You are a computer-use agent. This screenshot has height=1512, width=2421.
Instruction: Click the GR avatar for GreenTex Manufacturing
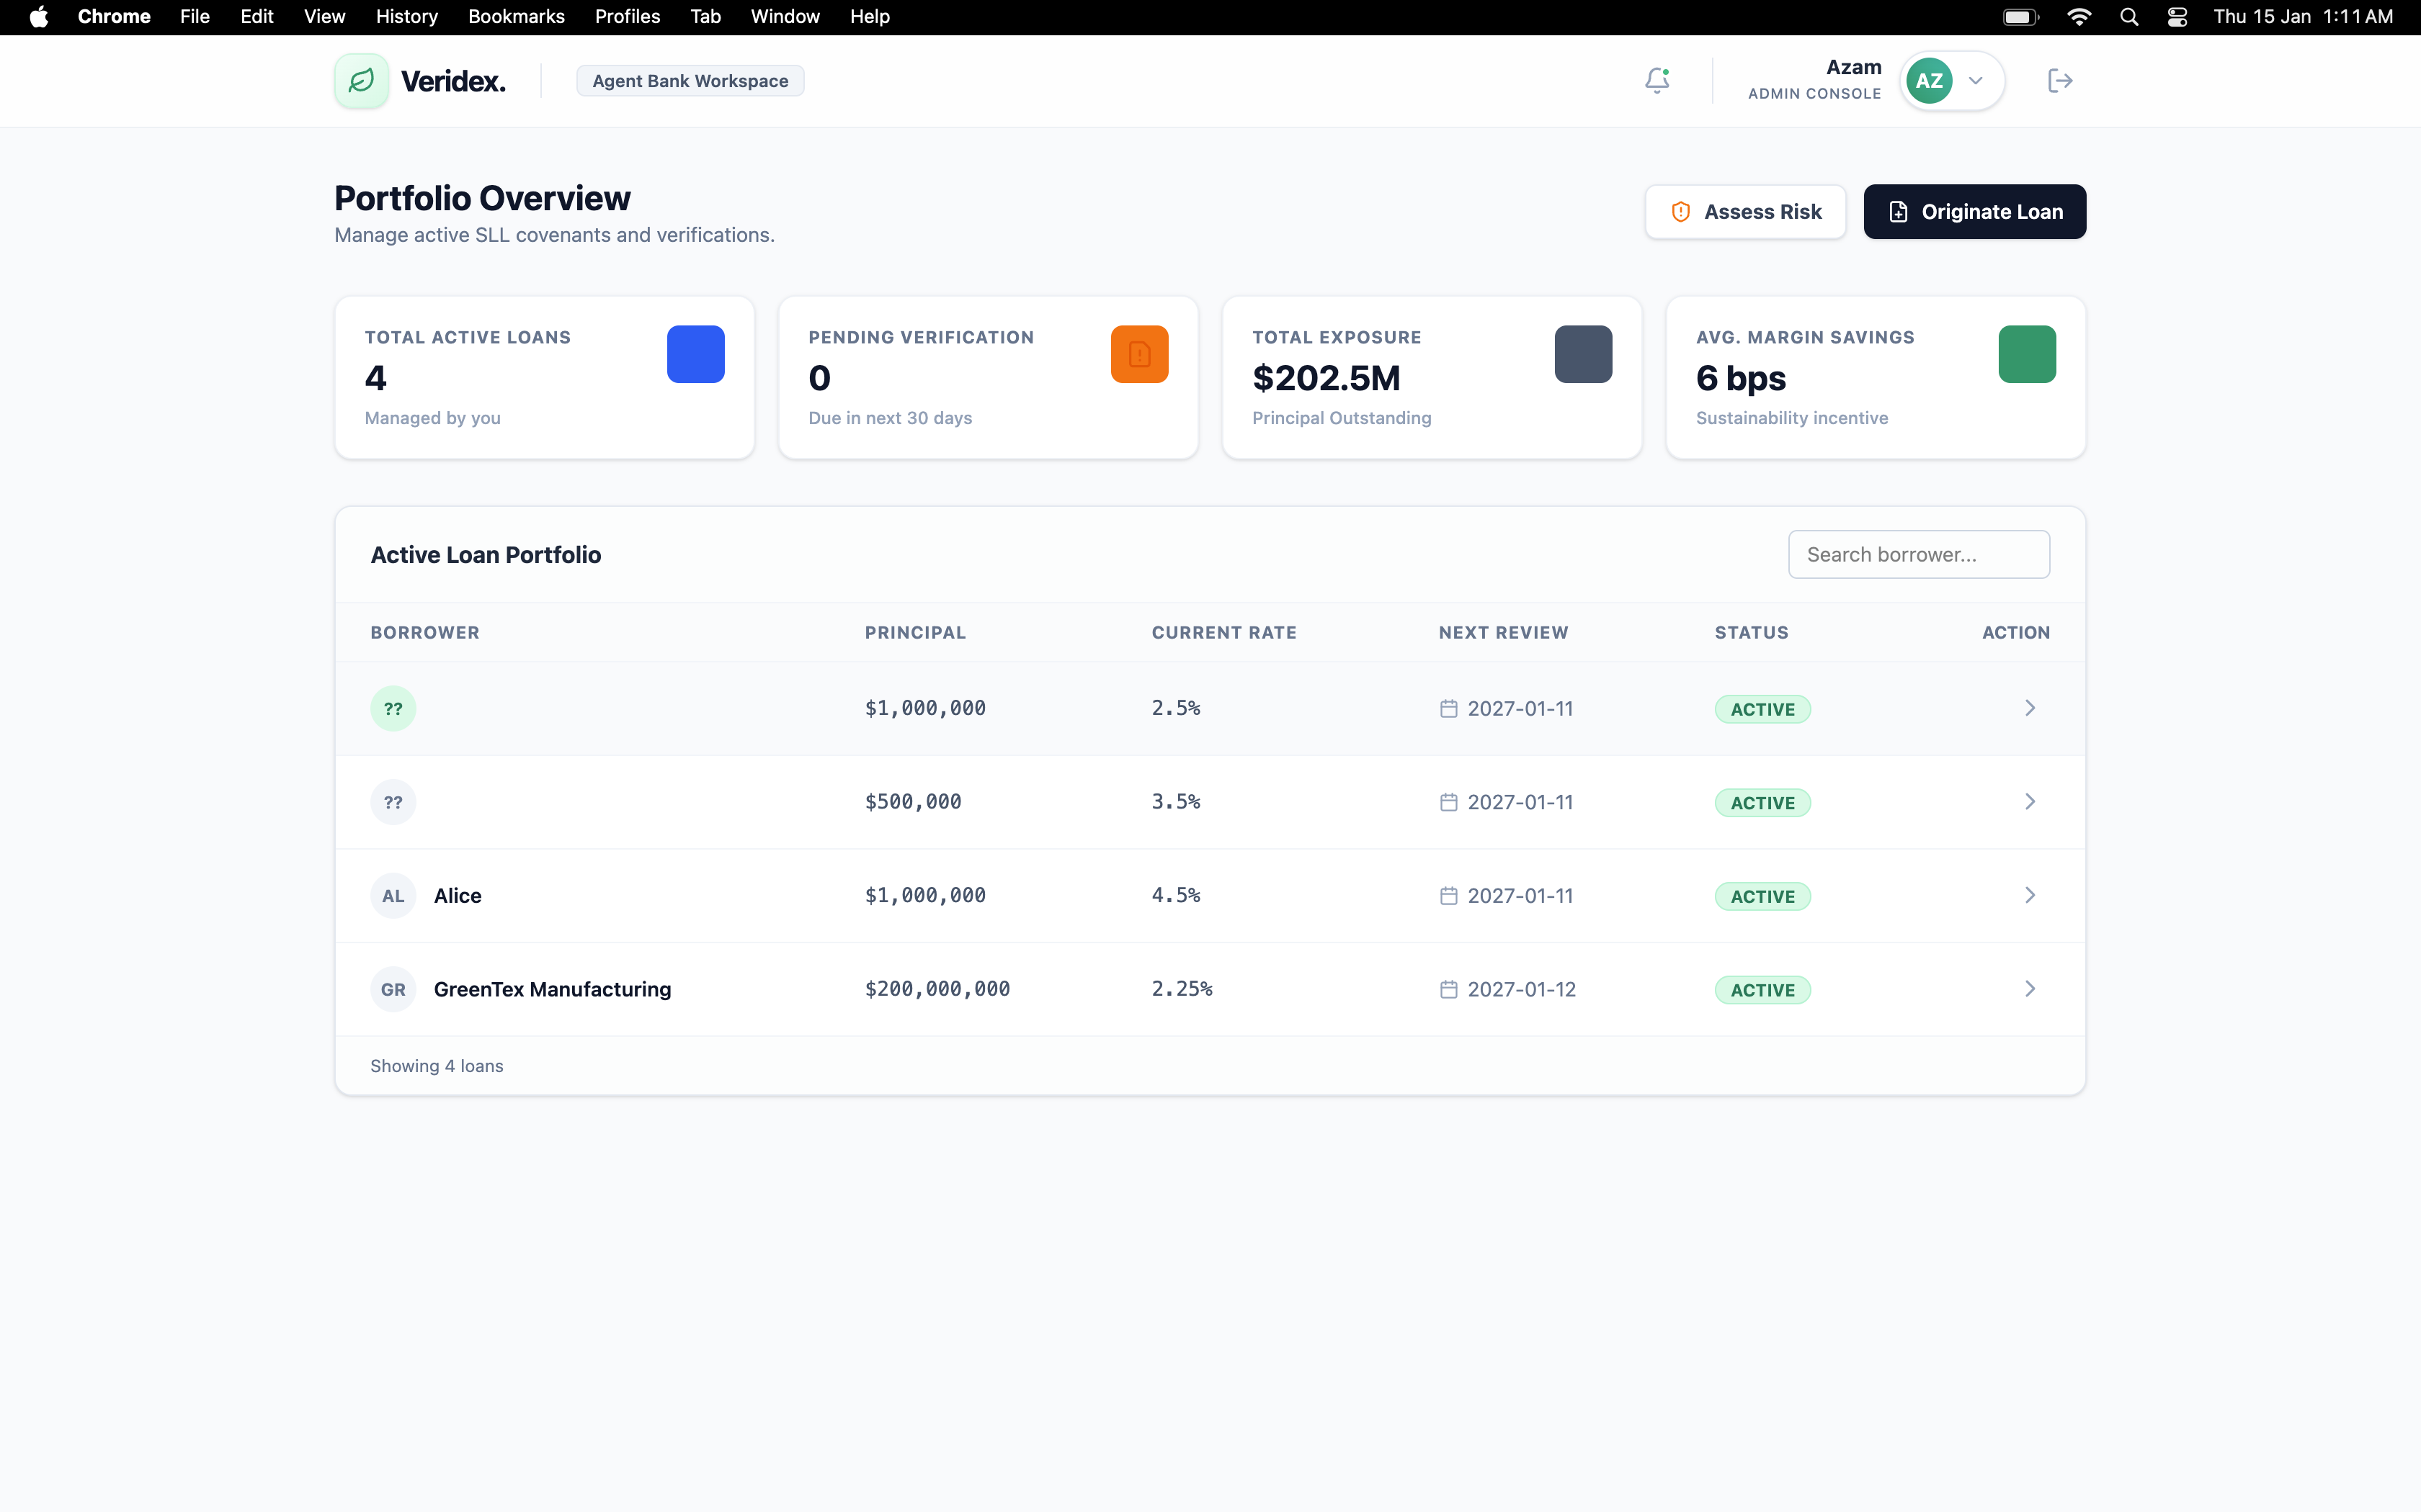click(393, 989)
